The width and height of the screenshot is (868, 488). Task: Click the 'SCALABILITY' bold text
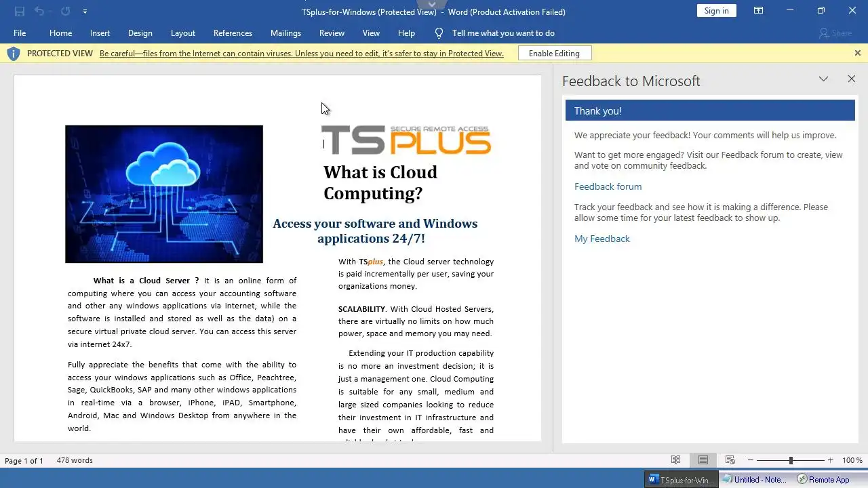coord(361,309)
